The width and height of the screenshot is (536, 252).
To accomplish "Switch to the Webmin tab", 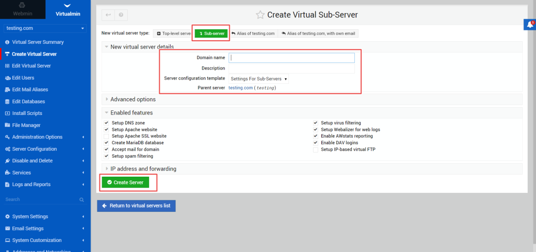I will (23, 9).
